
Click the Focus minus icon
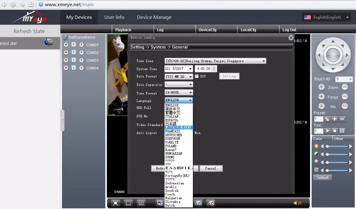(345, 97)
